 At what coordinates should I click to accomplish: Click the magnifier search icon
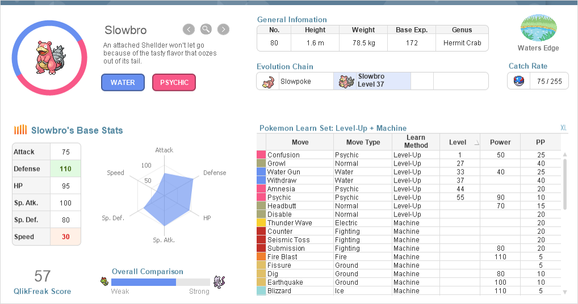[x=206, y=29]
